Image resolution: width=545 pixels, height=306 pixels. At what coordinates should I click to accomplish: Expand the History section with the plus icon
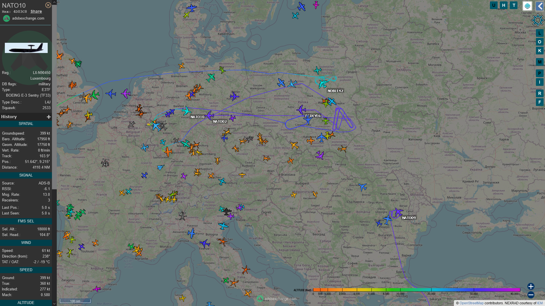(x=49, y=117)
